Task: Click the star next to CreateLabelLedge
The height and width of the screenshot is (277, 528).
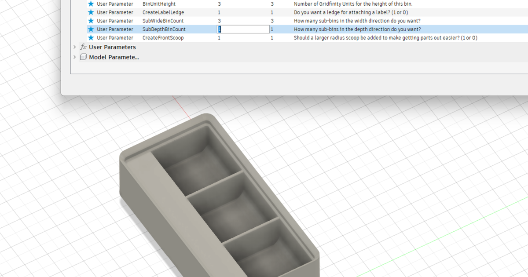Action: click(91, 12)
